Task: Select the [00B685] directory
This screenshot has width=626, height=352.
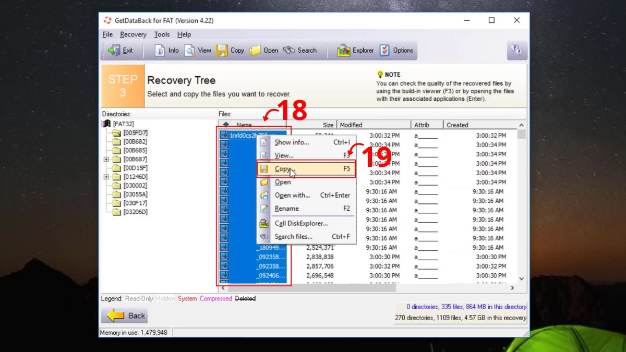Action: [135, 151]
